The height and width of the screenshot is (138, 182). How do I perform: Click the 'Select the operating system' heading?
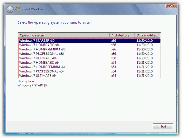[54, 22]
